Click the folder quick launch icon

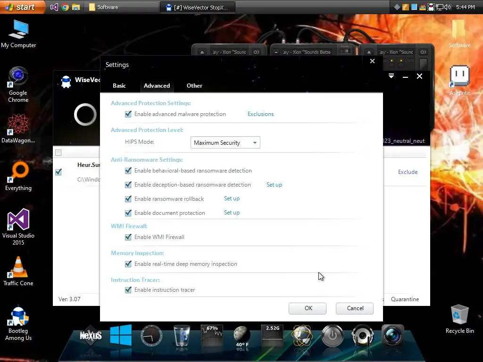(x=76, y=7)
